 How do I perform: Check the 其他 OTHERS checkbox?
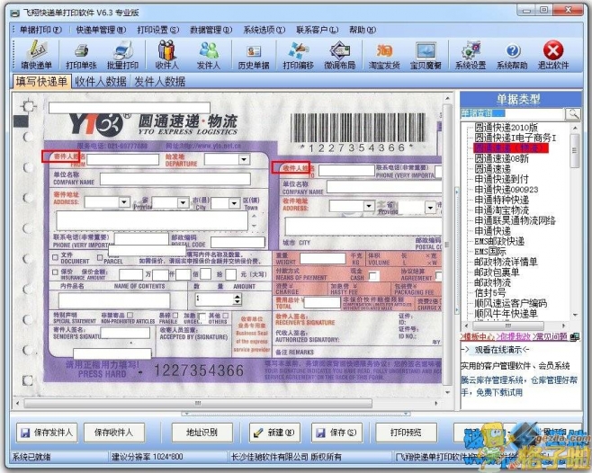226,316
